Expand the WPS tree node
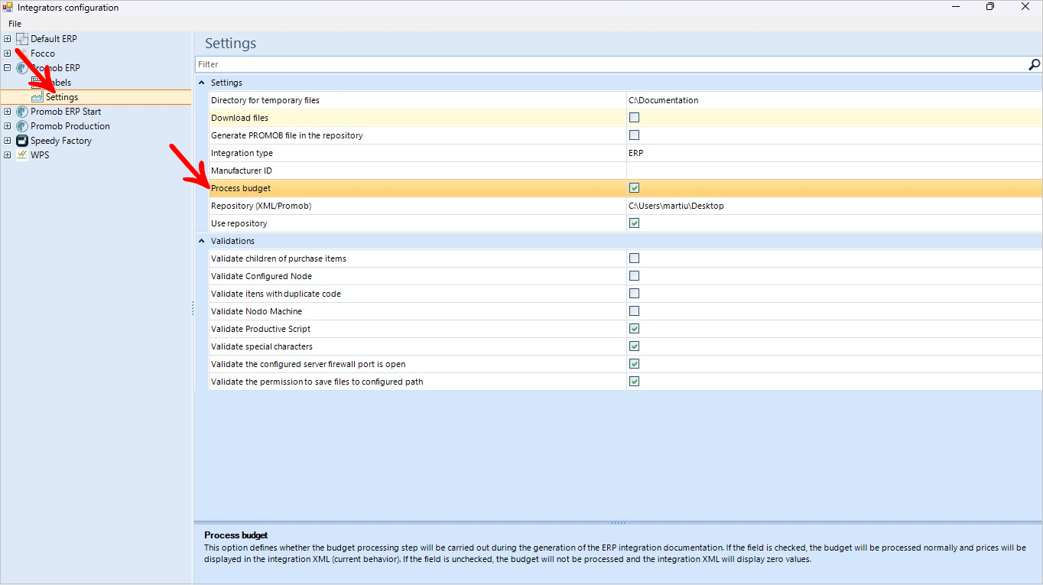The image size is (1043, 585). click(x=8, y=155)
